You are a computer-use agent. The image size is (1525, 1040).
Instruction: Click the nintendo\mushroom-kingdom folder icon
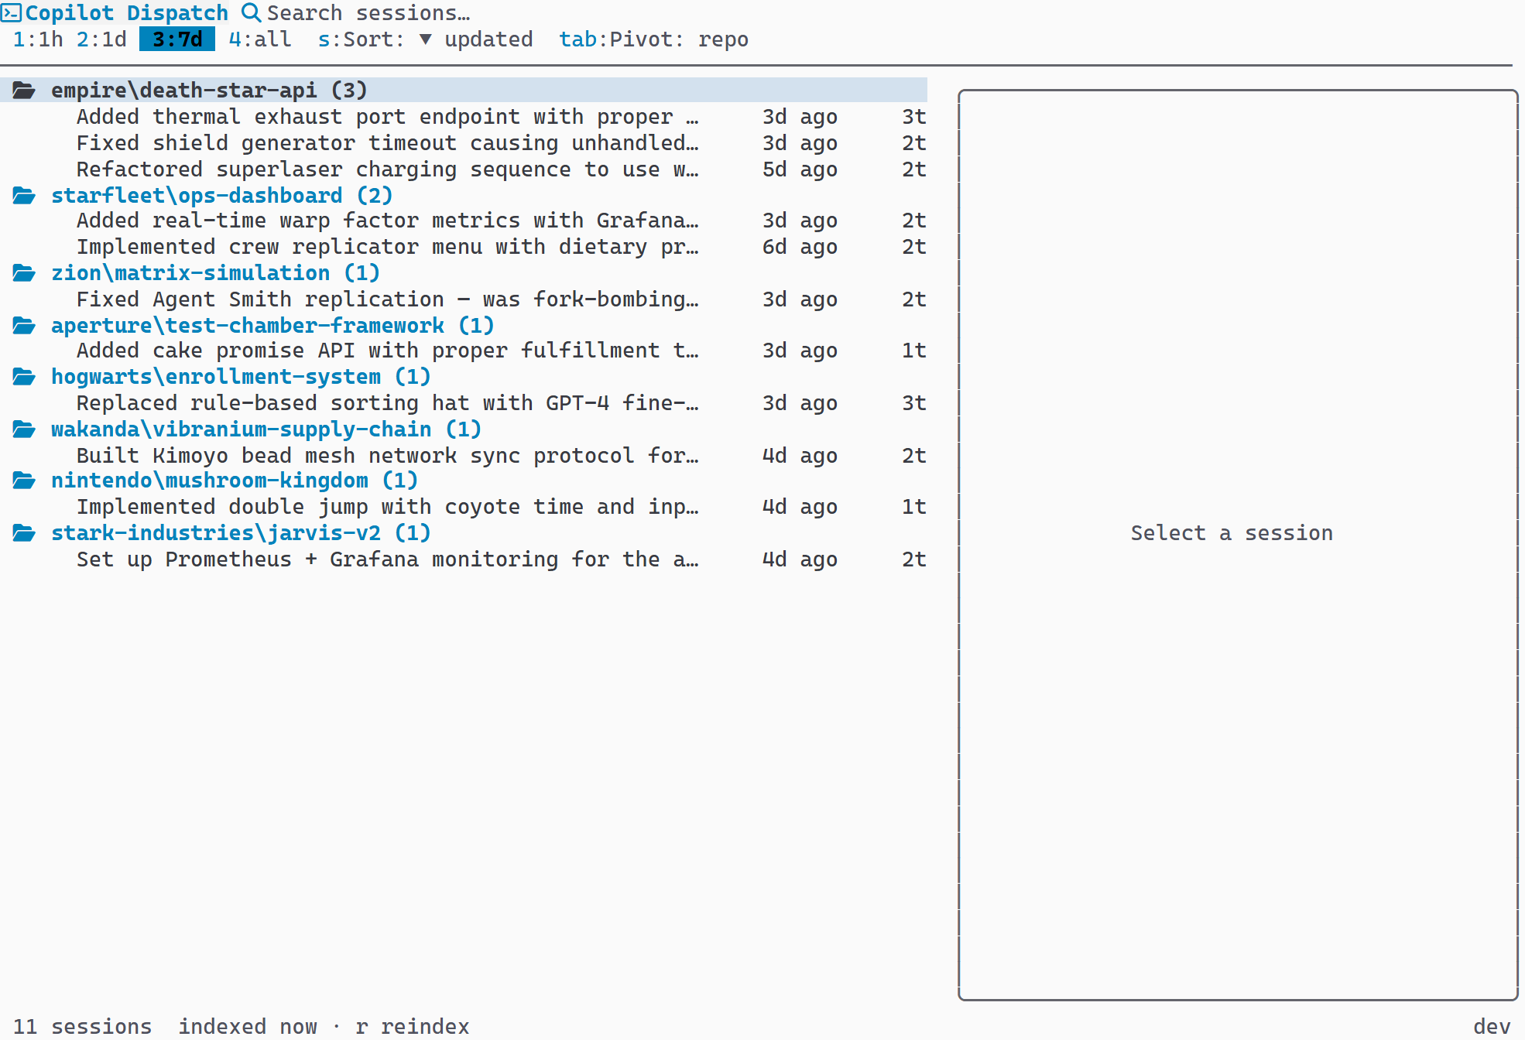[24, 480]
